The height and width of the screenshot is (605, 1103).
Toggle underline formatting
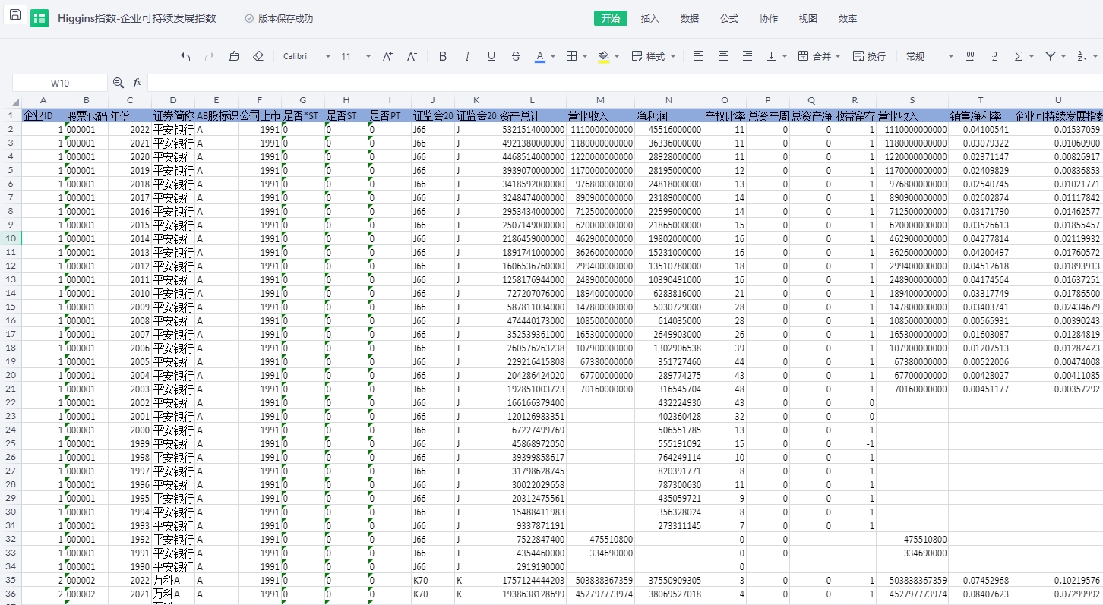491,56
